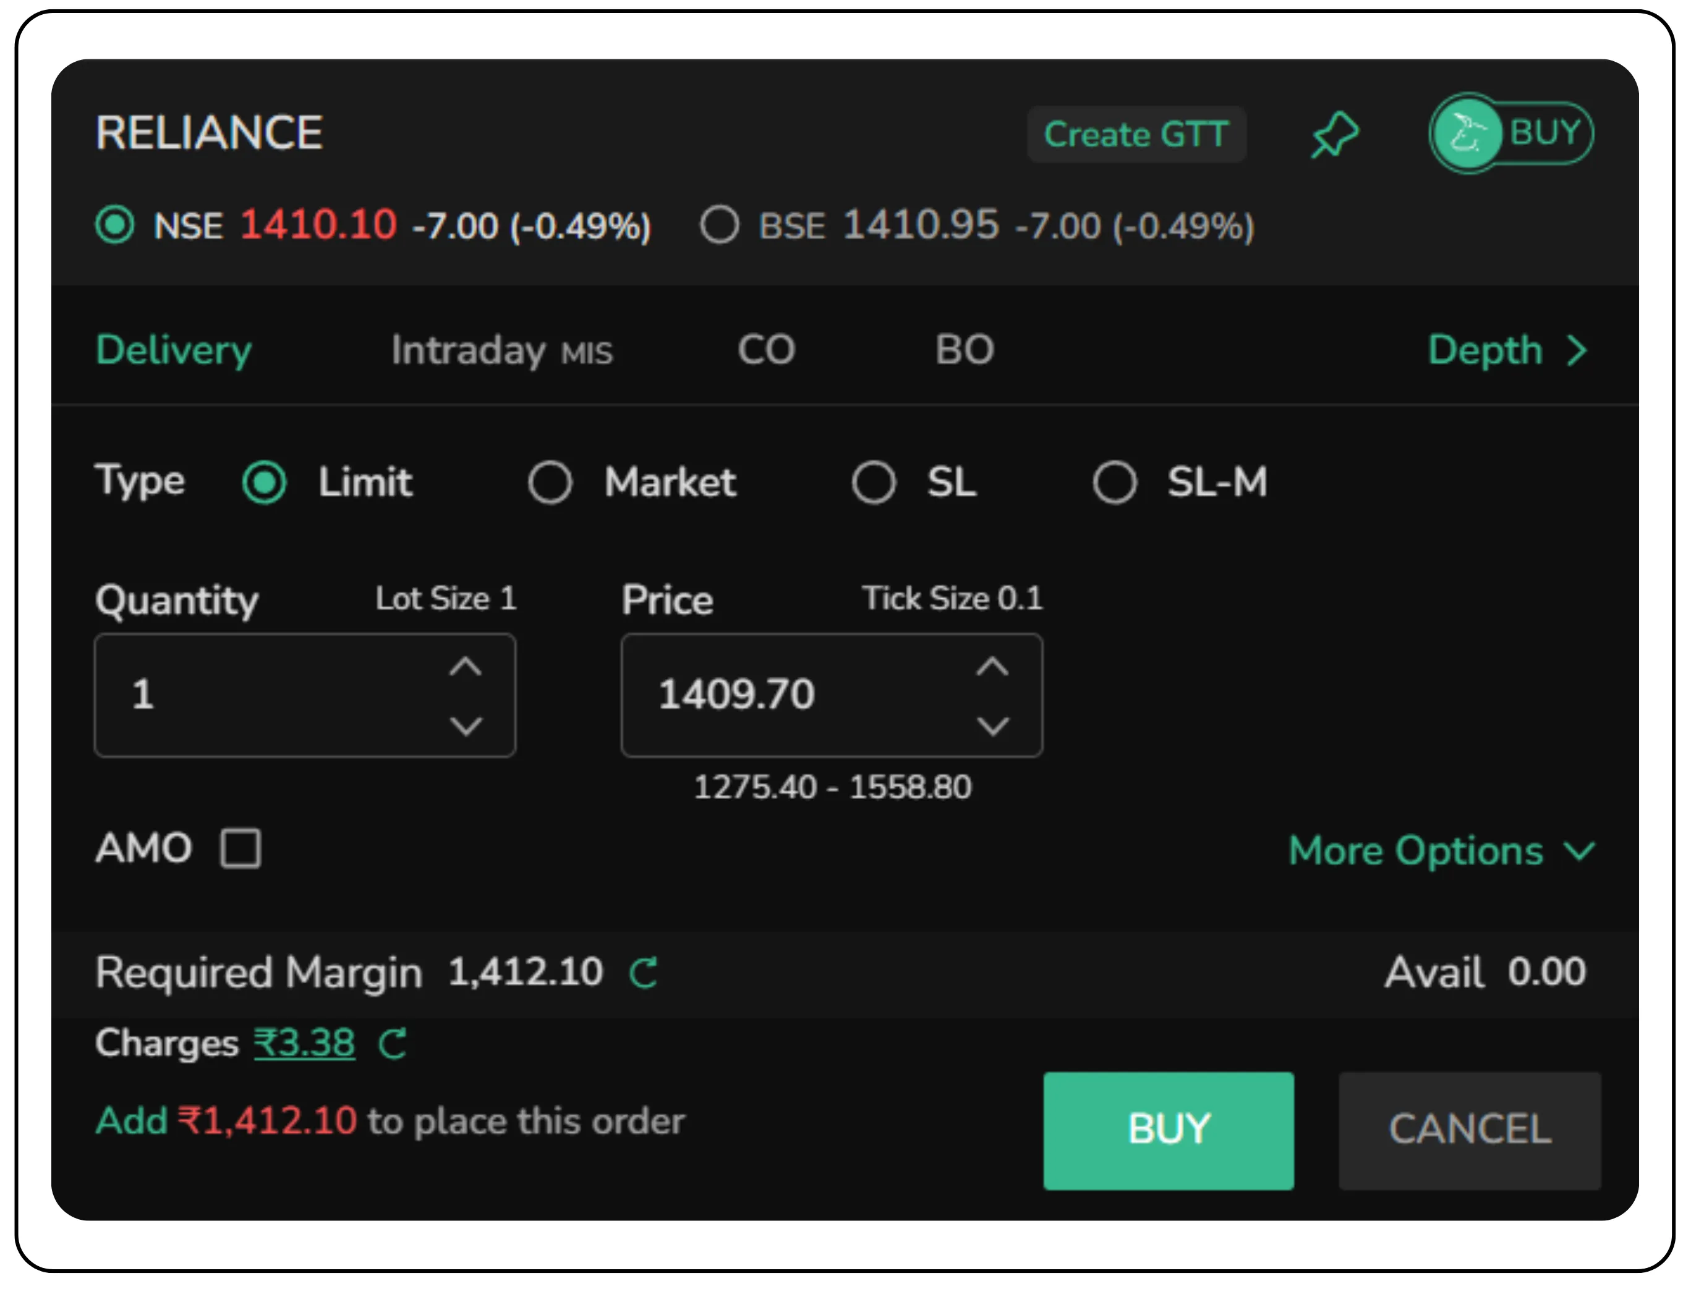This screenshot has width=1691, height=1289.
Task: Switch to the Intraday MIS tab
Action: [502, 350]
